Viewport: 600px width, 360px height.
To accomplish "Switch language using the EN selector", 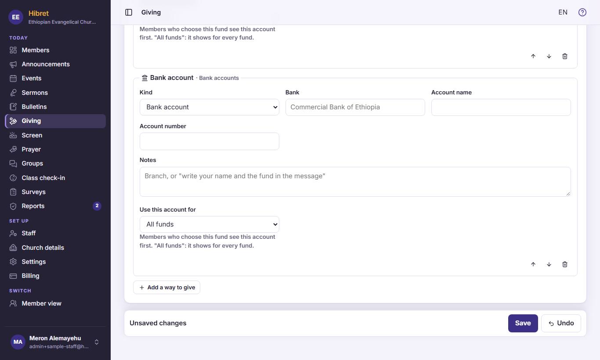I will [563, 12].
